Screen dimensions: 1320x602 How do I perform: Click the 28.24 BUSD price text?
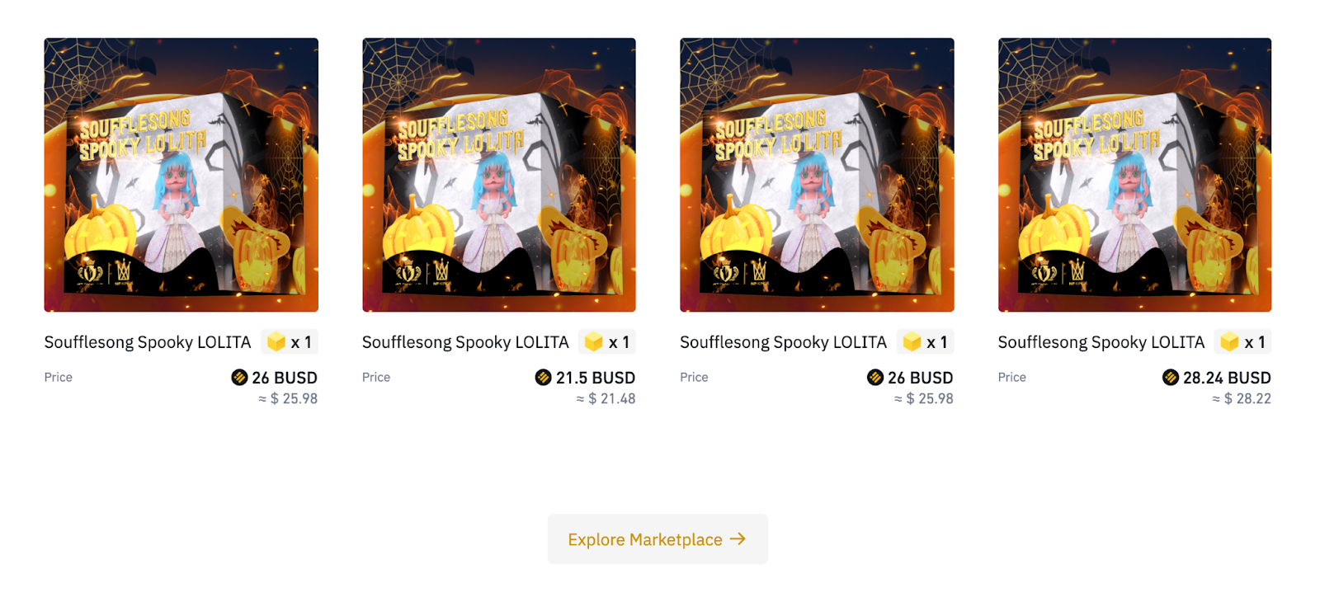point(1227,378)
